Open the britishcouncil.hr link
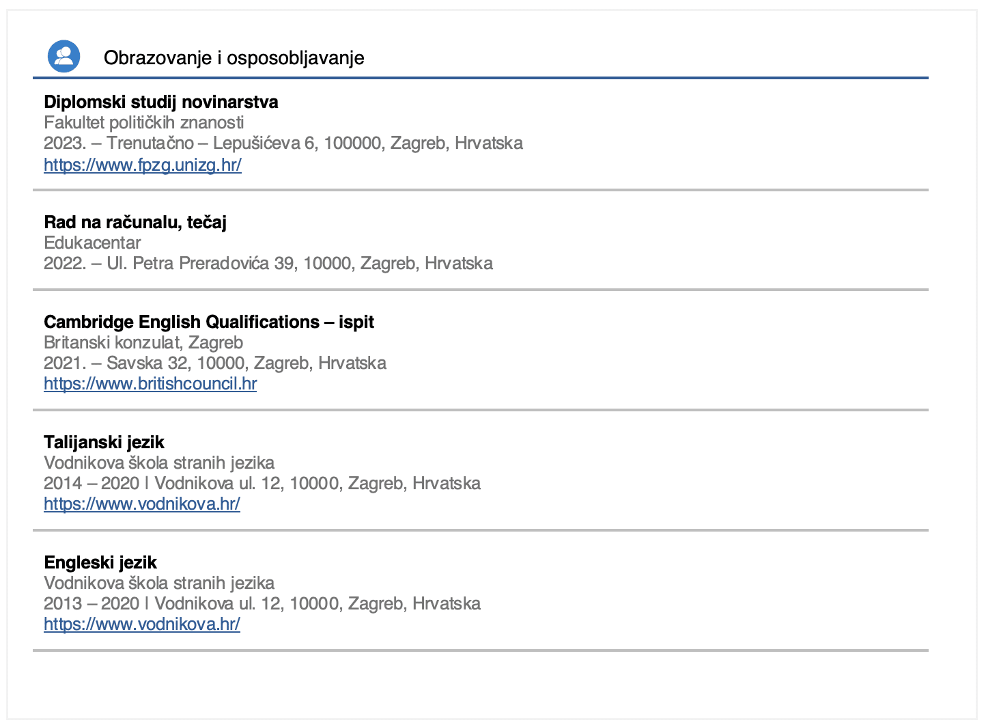 150,383
